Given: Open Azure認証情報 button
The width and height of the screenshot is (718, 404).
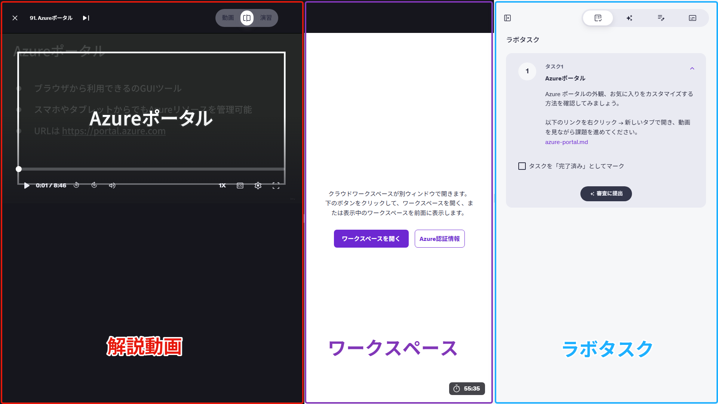Looking at the screenshot, I should (440, 239).
